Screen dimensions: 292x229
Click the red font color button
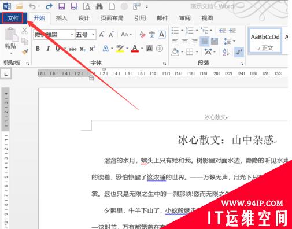[x=135, y=49]
